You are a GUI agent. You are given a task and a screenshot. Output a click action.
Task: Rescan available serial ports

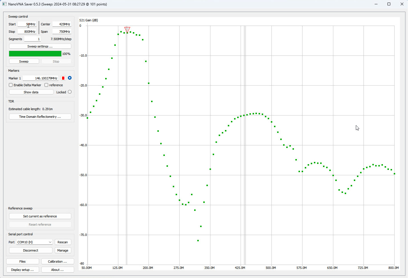click(63, 242)
